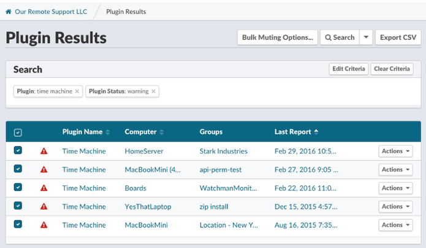Click Feb 22, 2016 last report link

pos(305,188)
